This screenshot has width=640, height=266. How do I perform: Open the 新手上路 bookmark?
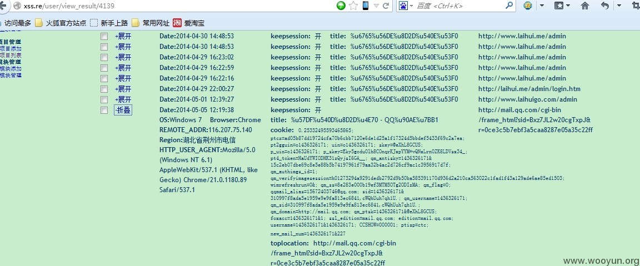pos(109,23)
